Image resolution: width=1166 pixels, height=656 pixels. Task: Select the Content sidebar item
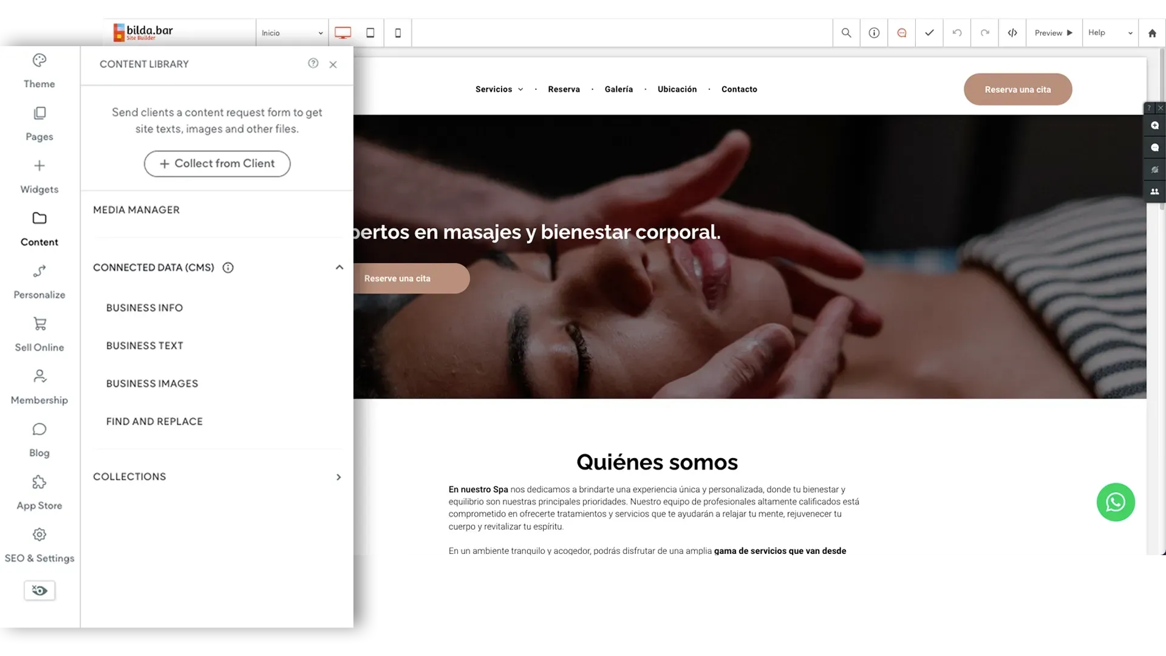click(x=39, y=230)
